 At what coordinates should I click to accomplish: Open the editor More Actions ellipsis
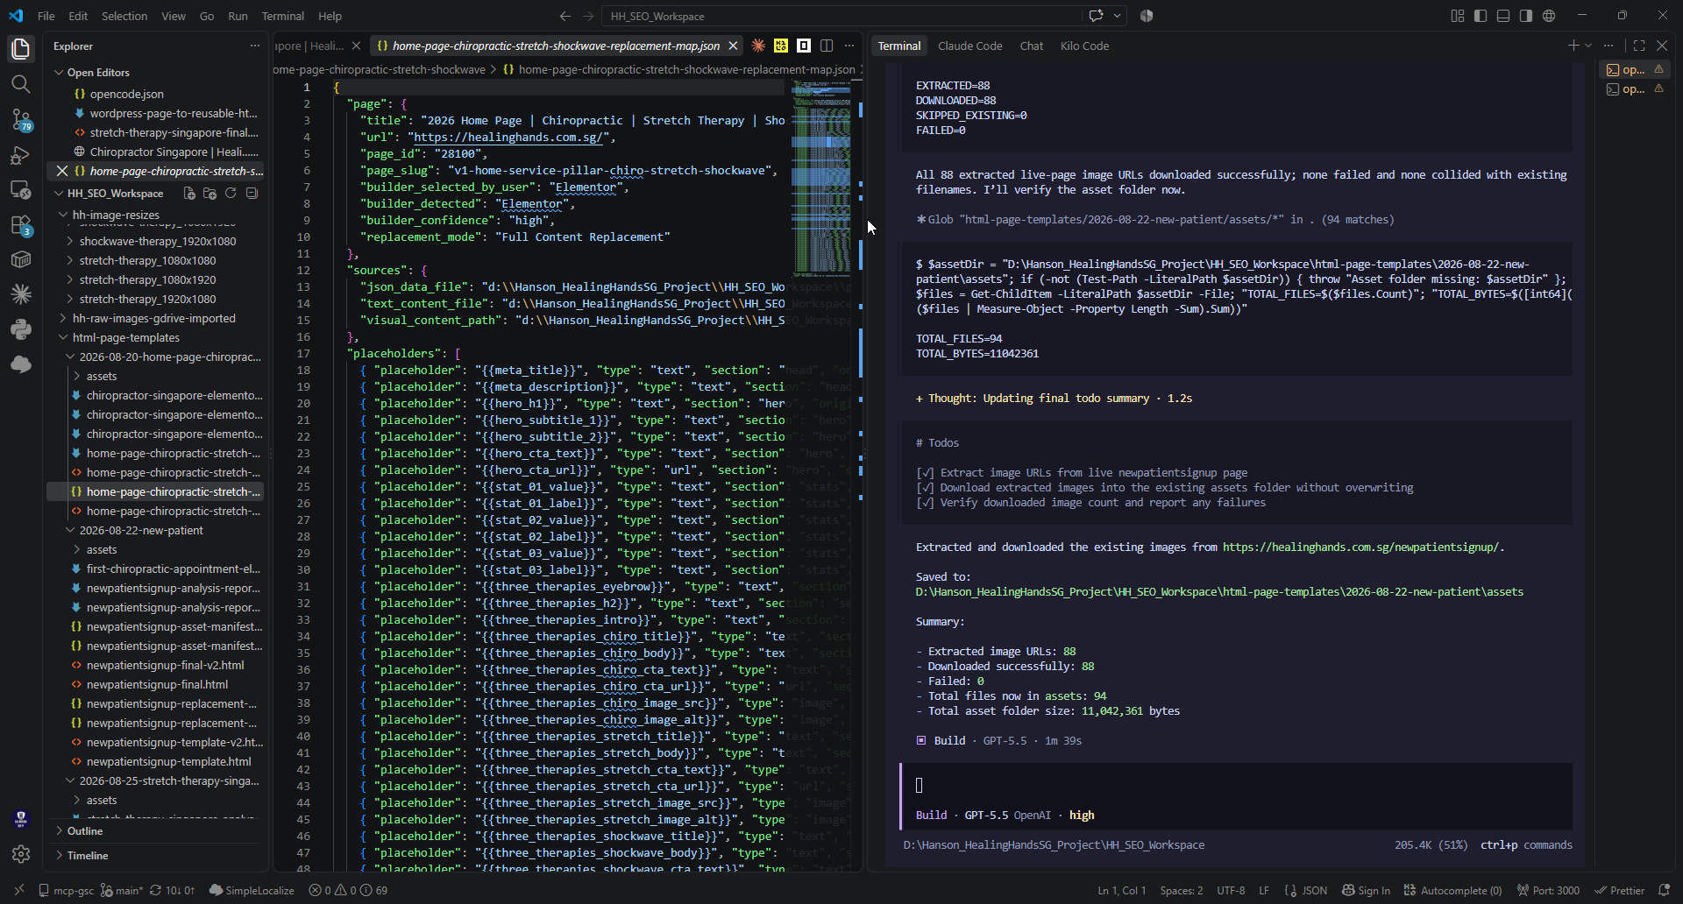point(849,46)
